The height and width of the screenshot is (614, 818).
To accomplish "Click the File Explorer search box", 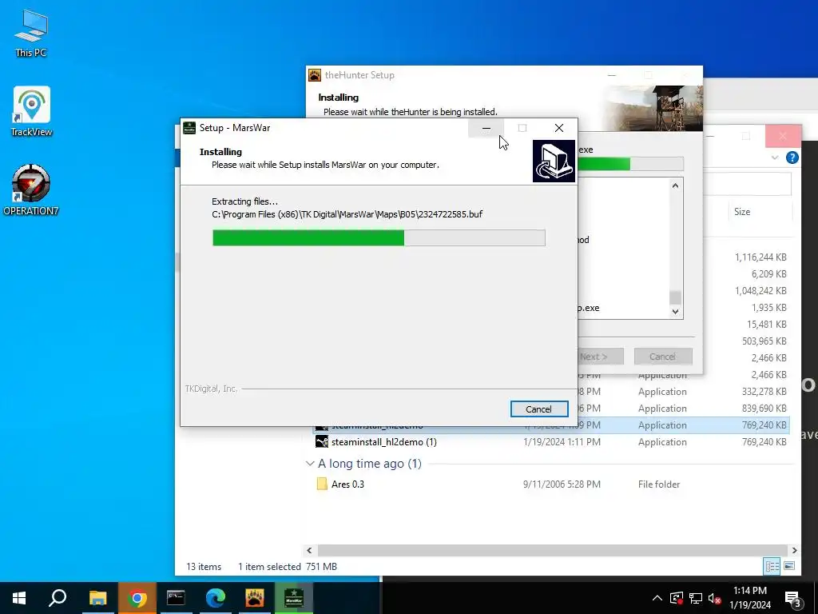I will [747, 184].
